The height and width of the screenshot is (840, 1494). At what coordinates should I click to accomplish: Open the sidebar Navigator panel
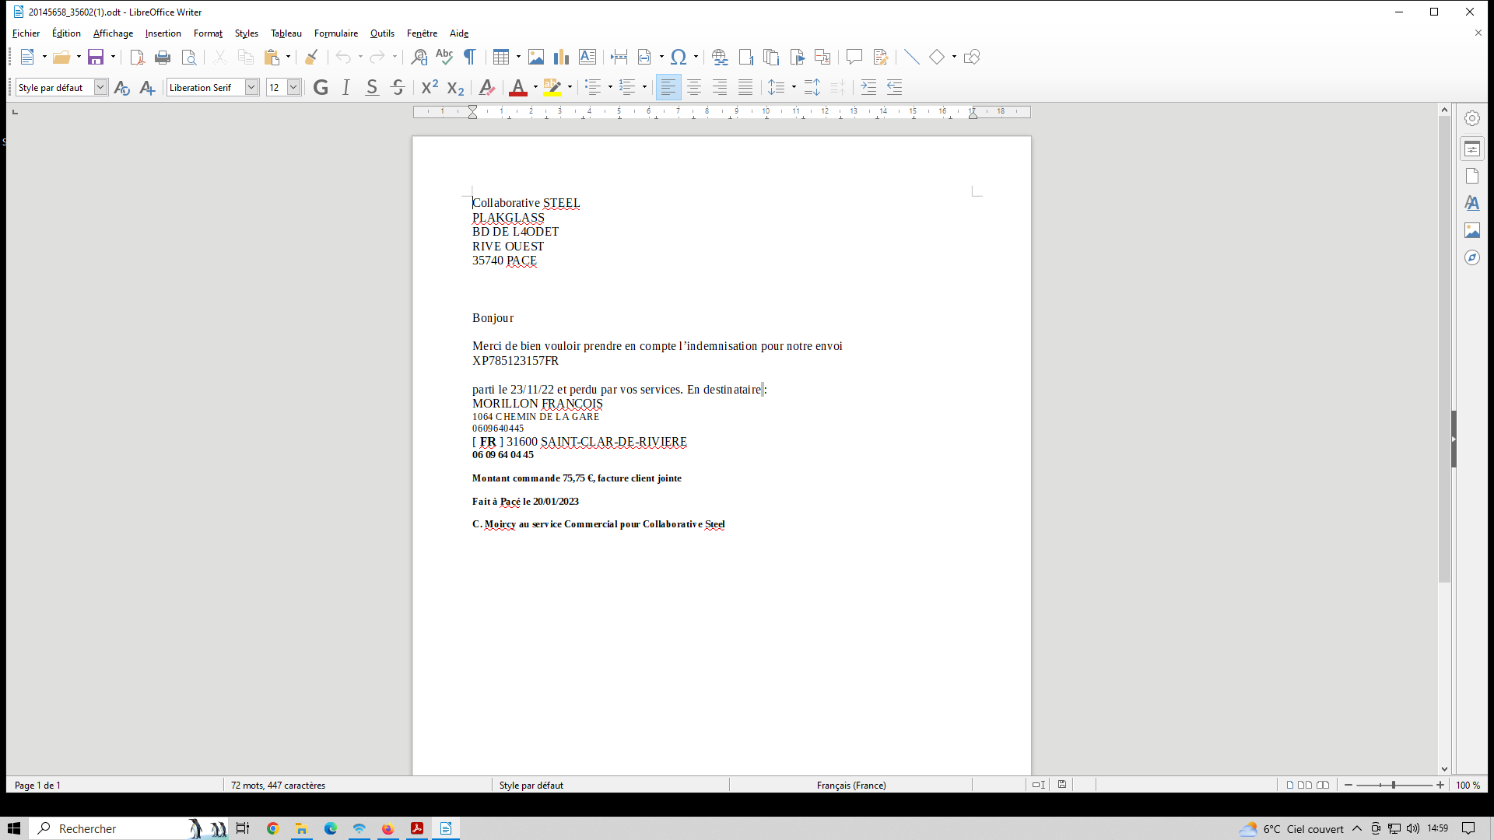coord(1471,257)
